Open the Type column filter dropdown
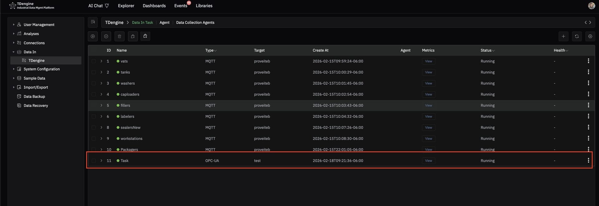 tap(215, 51)
